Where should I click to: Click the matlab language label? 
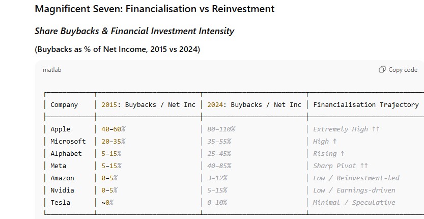[x=52, y=70]
